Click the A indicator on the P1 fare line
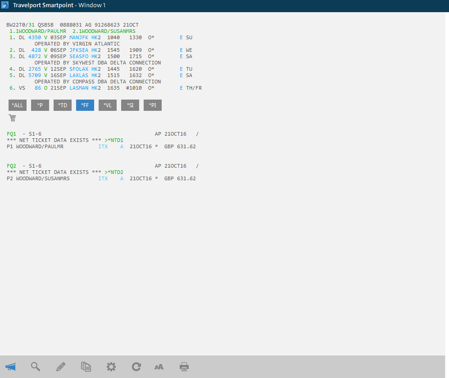The image size is (449, 378). point(122,146)
